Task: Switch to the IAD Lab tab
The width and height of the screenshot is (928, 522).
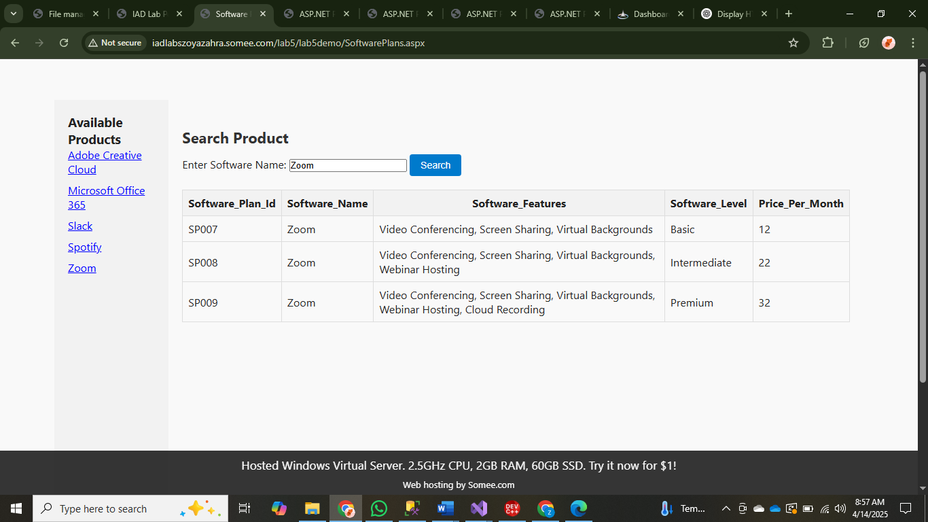Action: tap(149, 14)
